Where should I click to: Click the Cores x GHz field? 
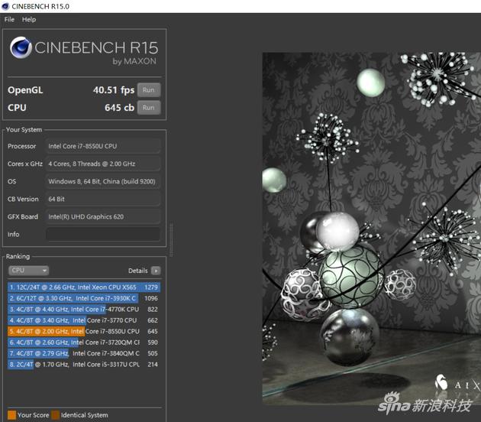(x=103, y=164)
